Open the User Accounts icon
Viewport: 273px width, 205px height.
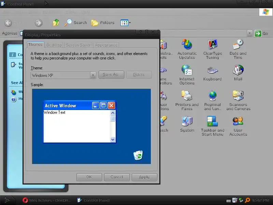click(238, 121)
